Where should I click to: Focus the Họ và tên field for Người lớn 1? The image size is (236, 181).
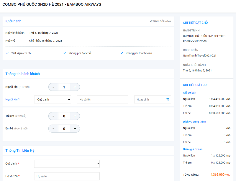pos(102,100)
